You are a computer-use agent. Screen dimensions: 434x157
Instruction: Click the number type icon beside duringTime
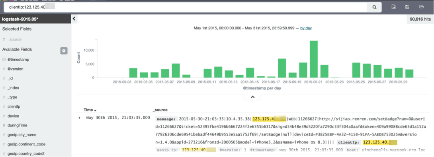click(4, 125)
